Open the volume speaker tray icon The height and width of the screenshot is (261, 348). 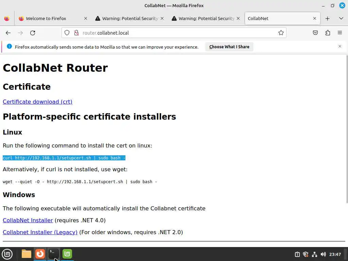click(323, 254)
